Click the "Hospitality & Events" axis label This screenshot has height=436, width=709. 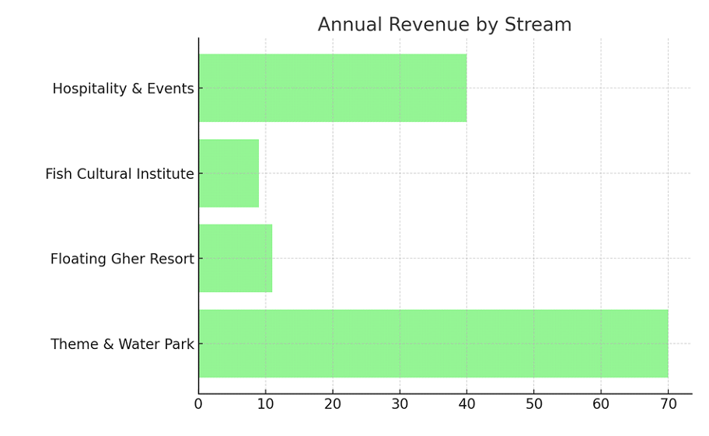pos(123,89)
